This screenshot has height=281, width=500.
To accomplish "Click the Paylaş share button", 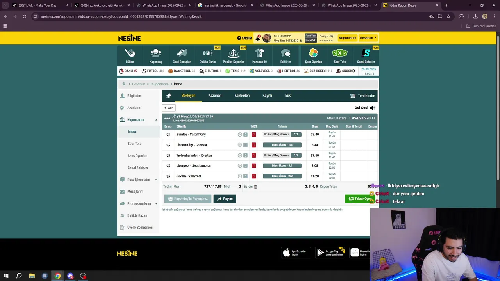I will pos(225,199).
